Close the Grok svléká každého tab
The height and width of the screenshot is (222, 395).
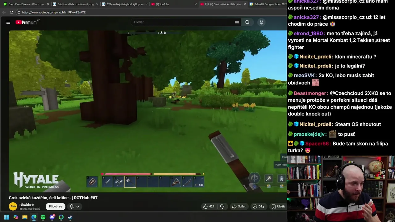[x=245, y=4]
